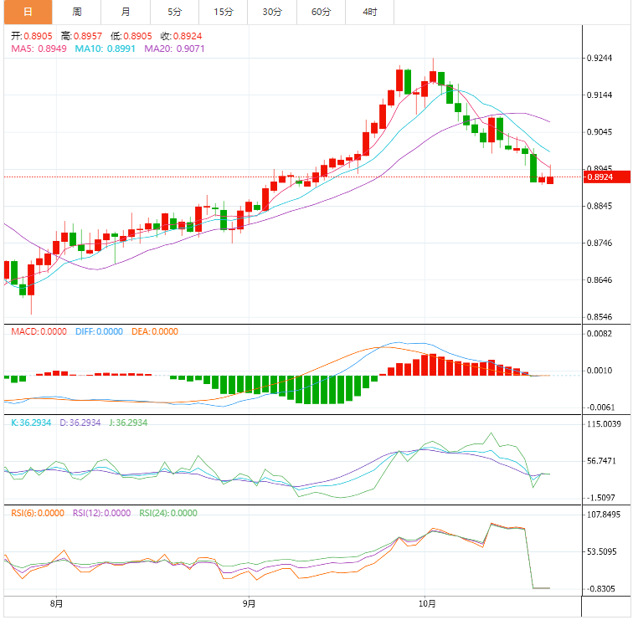Switch to the 日 (daily) chart tab

[x=28, y=12]
